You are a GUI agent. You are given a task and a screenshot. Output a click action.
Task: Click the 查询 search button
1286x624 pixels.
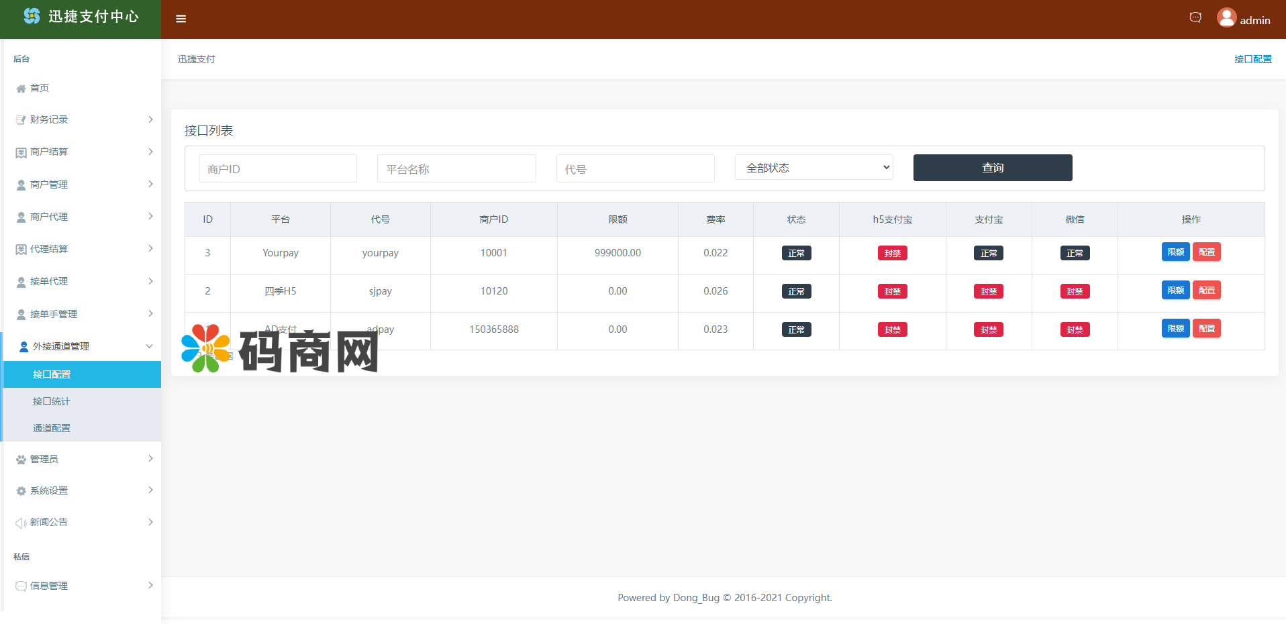992,168
